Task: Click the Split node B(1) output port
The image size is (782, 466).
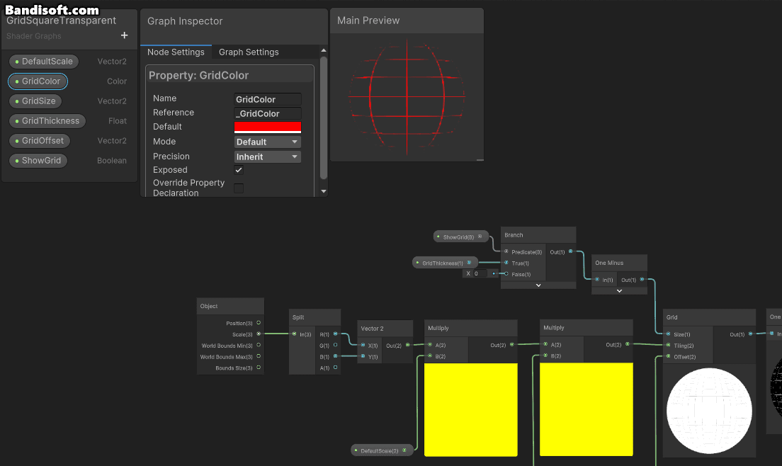Action: coord(335,356)
